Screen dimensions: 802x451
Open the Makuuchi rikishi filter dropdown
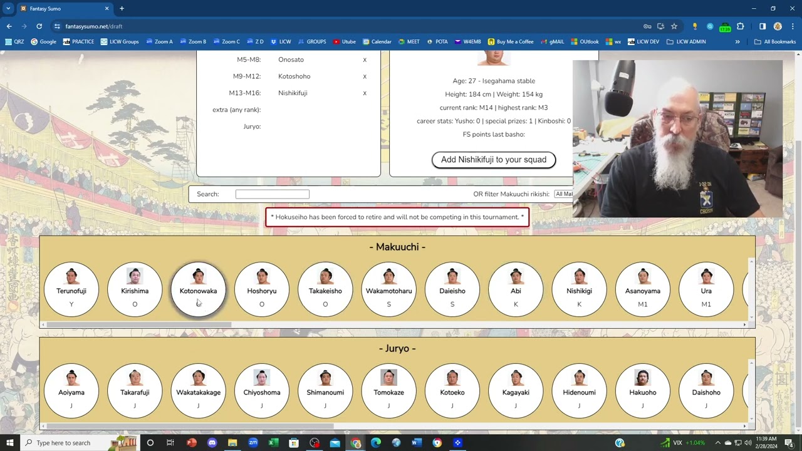click(x=563, y=194)
